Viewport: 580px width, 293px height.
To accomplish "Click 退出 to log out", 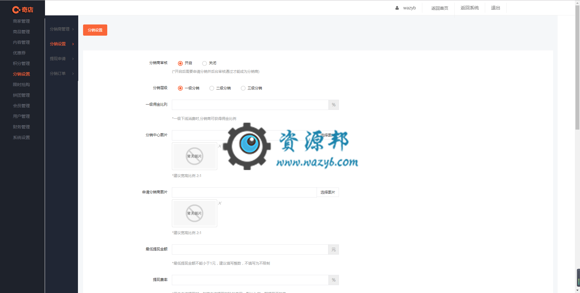I will click(495, 8).
